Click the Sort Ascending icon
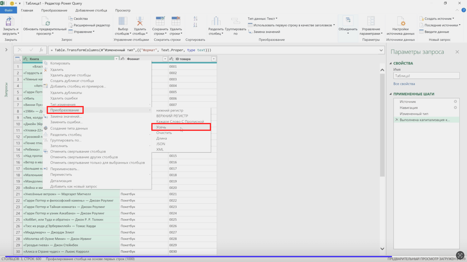Screen dimensions: 467x262 (195, 18)
